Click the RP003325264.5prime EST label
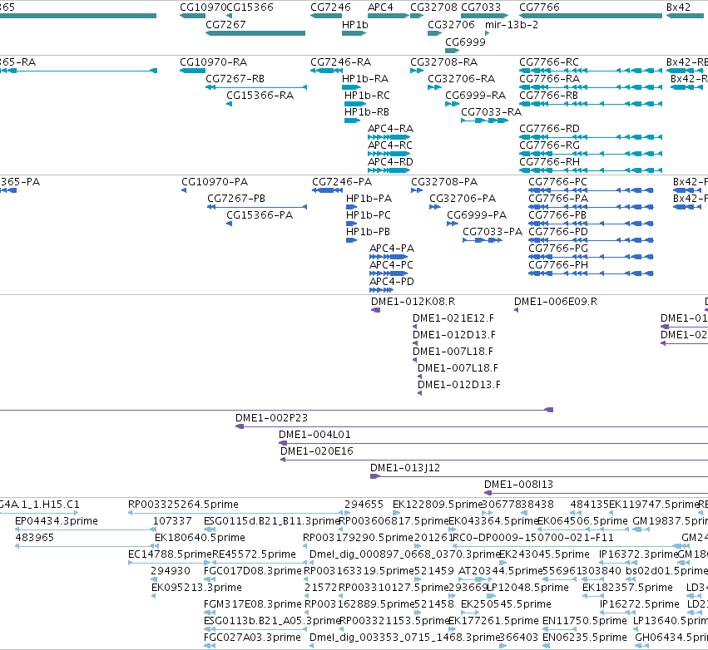Image resolution: width=708 pixels, height=650 pixels. click(183, 505)
